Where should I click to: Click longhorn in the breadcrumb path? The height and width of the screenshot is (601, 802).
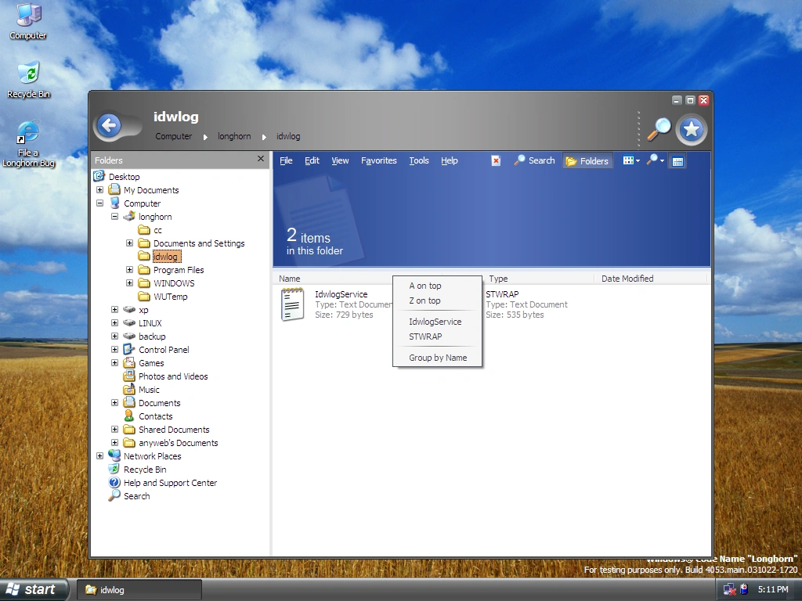234,136
